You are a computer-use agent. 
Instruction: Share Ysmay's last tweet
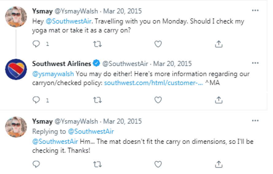[219, 164]
